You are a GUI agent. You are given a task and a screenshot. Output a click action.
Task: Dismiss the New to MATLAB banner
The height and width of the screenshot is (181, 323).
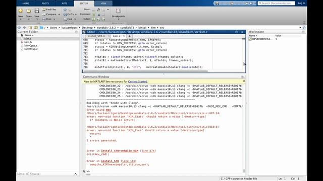(x=244, y=81)
